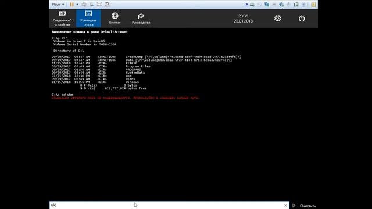Click the 'Program Files' directory entry

138,66
